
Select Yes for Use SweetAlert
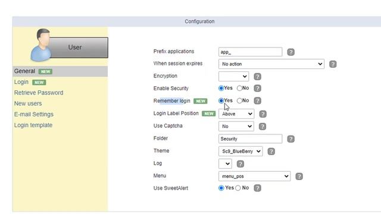coord(221,188)
